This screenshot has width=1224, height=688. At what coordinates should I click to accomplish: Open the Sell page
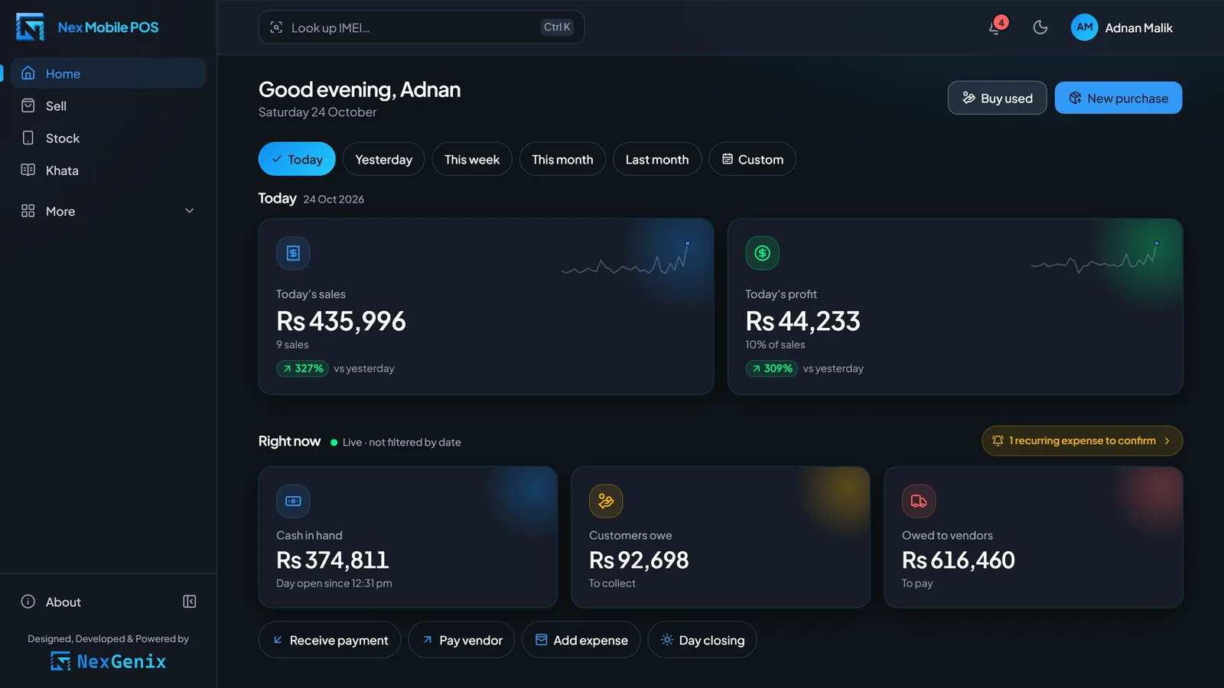click(109, 105)
